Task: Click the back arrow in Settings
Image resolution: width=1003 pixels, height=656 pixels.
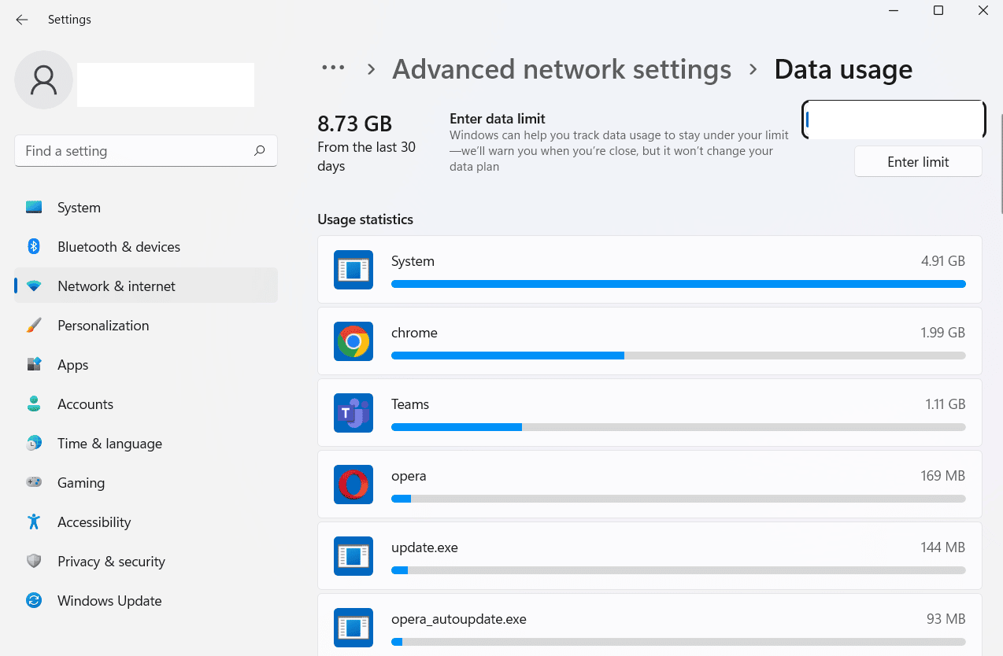Action: coord(22,20)
